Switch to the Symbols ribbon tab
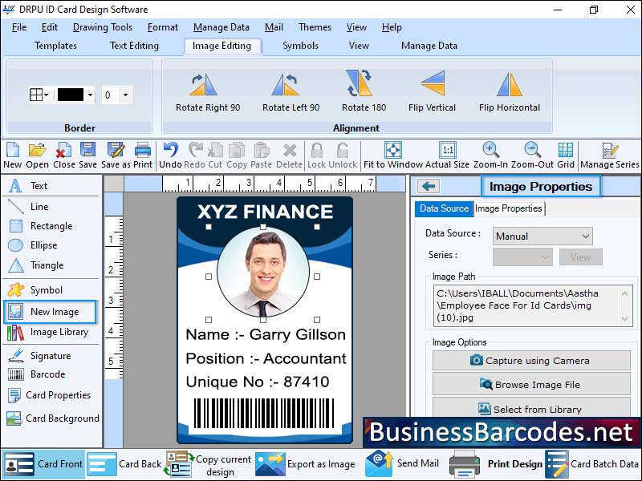642x481 pixels. point(300,46)
